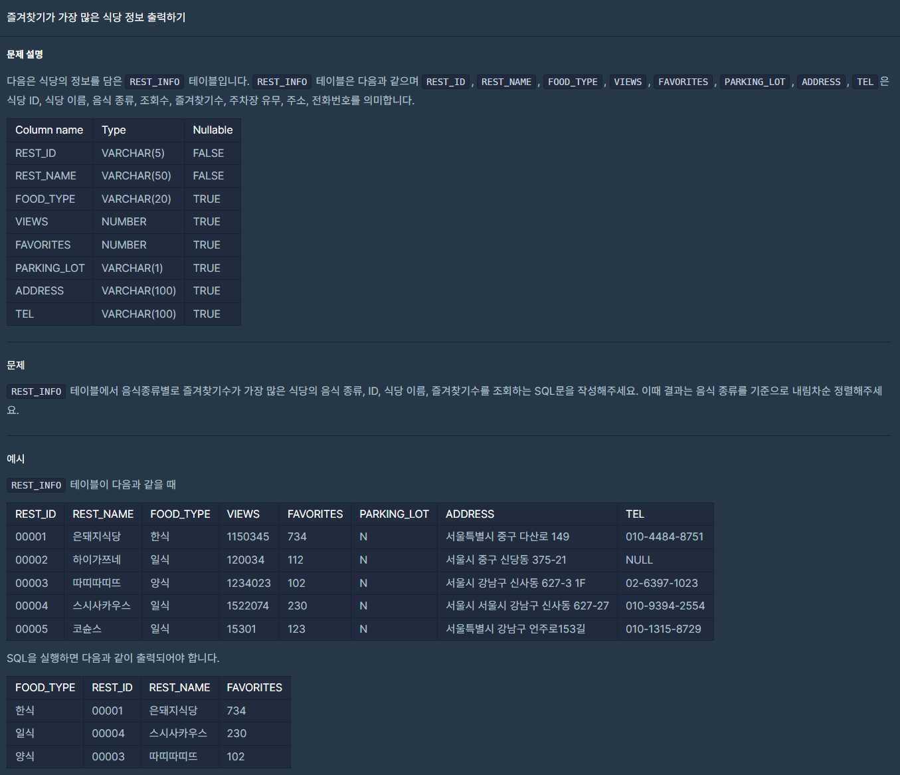Click the sentence "SQL을 실행하면 다음과 같이 출력되어야 합니다."
This screenshot has height=775, width=900.
tap(113, 658)
